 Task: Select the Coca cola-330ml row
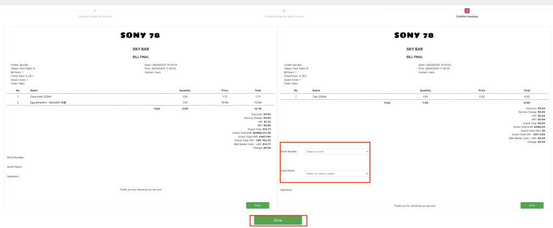point(140,96)
